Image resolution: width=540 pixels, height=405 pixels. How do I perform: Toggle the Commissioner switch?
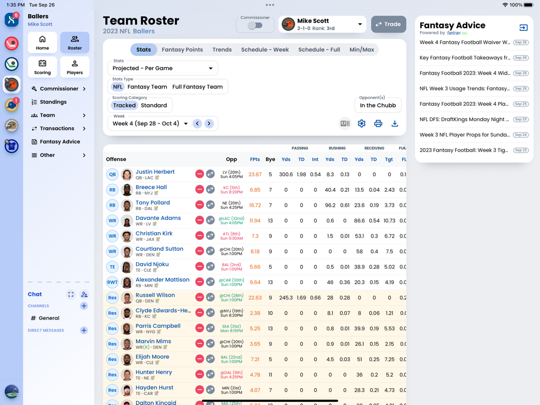tap(255, 25)
